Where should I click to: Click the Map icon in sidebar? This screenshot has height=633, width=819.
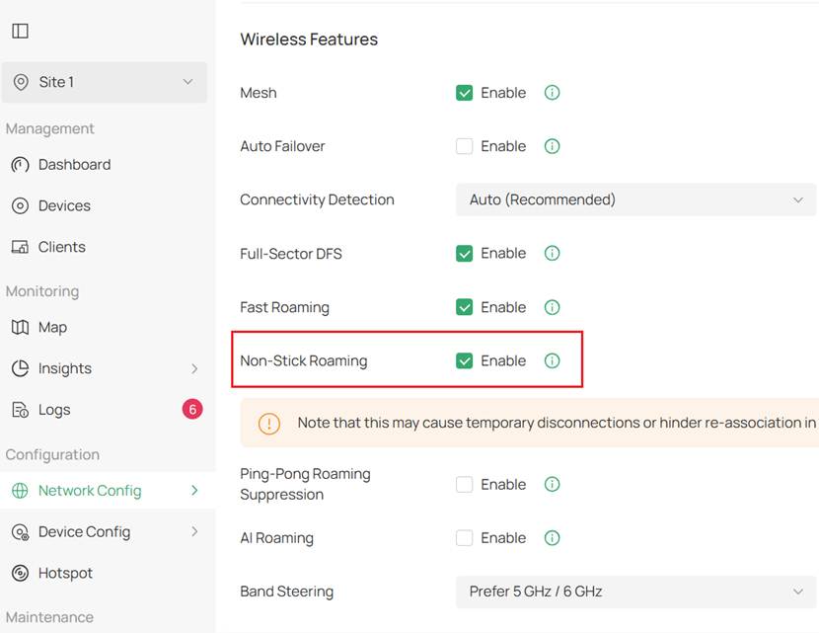(20, 327)
